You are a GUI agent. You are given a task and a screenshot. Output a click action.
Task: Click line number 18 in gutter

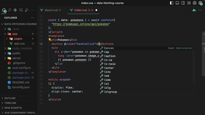(x=41, y=44)
